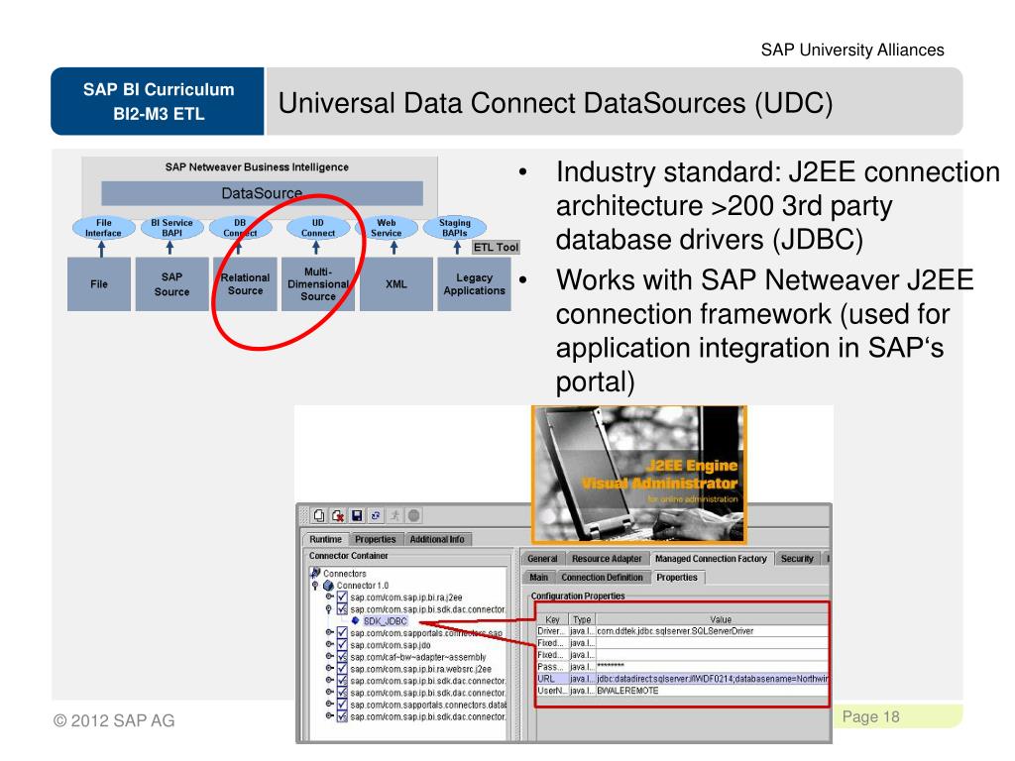1015x761 pixels.
Task: Click the Refresh icon in the toolbar
Action: pyautogui.click(x=376, y=515)
